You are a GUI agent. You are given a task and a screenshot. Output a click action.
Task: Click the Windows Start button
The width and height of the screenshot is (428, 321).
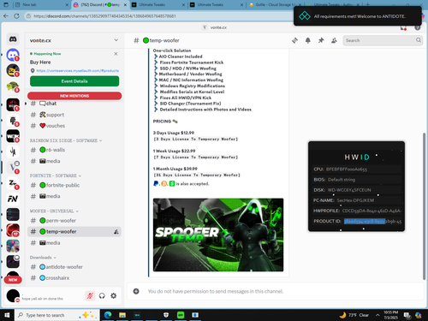point(7,315)
